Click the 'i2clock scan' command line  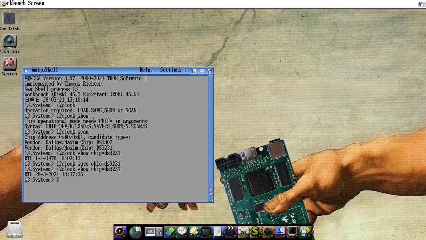coord(56,132)
